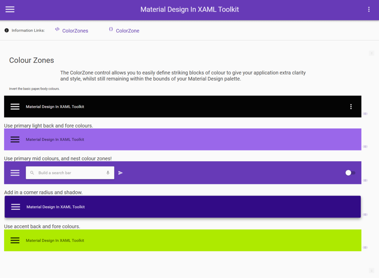379x278 pixels.
Task: Open the ColorZone API link
Action: click(x=127, y=31)
